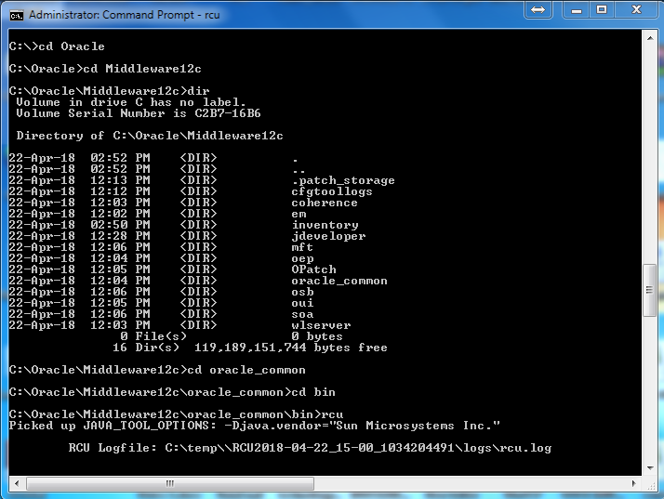Click the '12:28 PM' timestamp for jdeveloper
The height and width of the screenshot is (499, 664).
click(120, 236)
